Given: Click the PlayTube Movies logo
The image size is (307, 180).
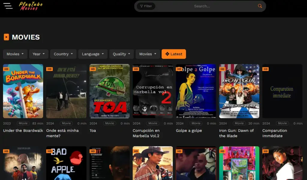Looking at the screenshot, I should coord(31,6).
